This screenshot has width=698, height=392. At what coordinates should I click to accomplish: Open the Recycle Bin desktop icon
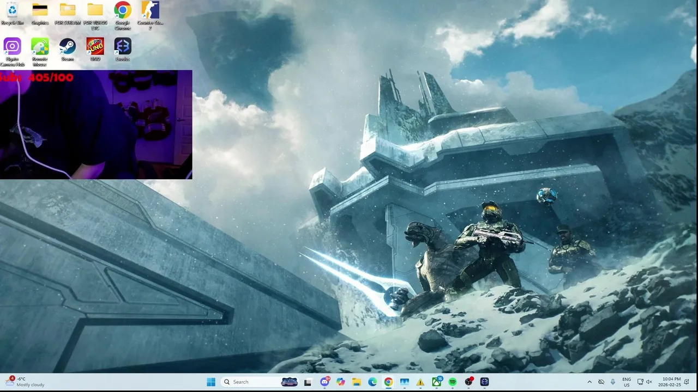tap(12, 14)
